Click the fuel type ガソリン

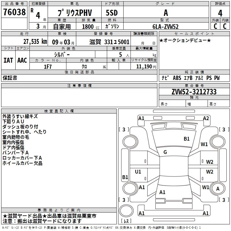point(112,26)
